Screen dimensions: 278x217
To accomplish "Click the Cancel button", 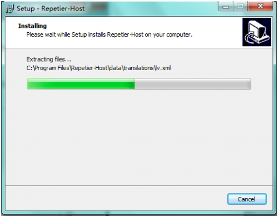I will (x=247, y=199).
